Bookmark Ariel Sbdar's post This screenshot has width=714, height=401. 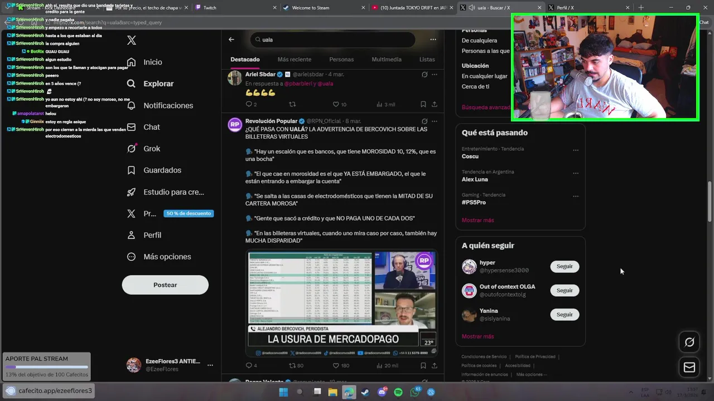(x=423, y=104)
